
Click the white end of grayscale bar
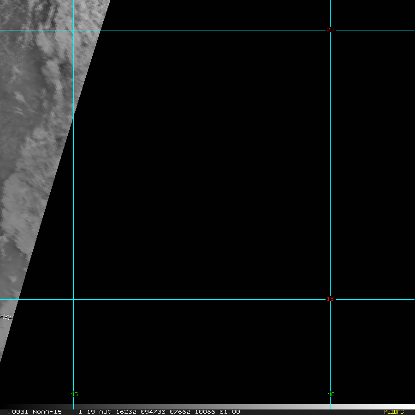(406, 407)
